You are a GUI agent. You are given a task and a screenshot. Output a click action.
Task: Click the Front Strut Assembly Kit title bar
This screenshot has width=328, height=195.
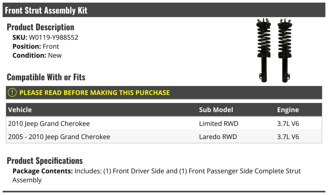coord(46,10)
